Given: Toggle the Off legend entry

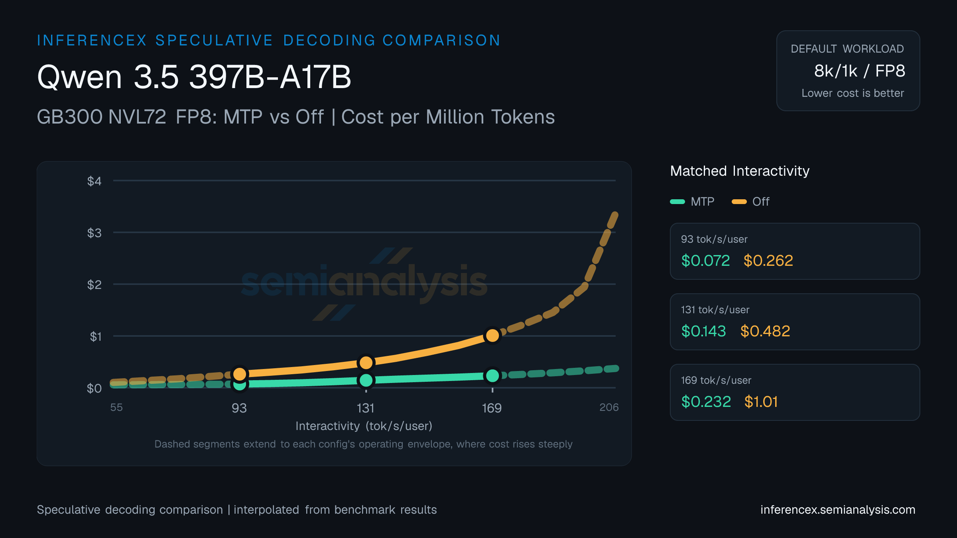Looking at the screenshot, I should [750, 202].
